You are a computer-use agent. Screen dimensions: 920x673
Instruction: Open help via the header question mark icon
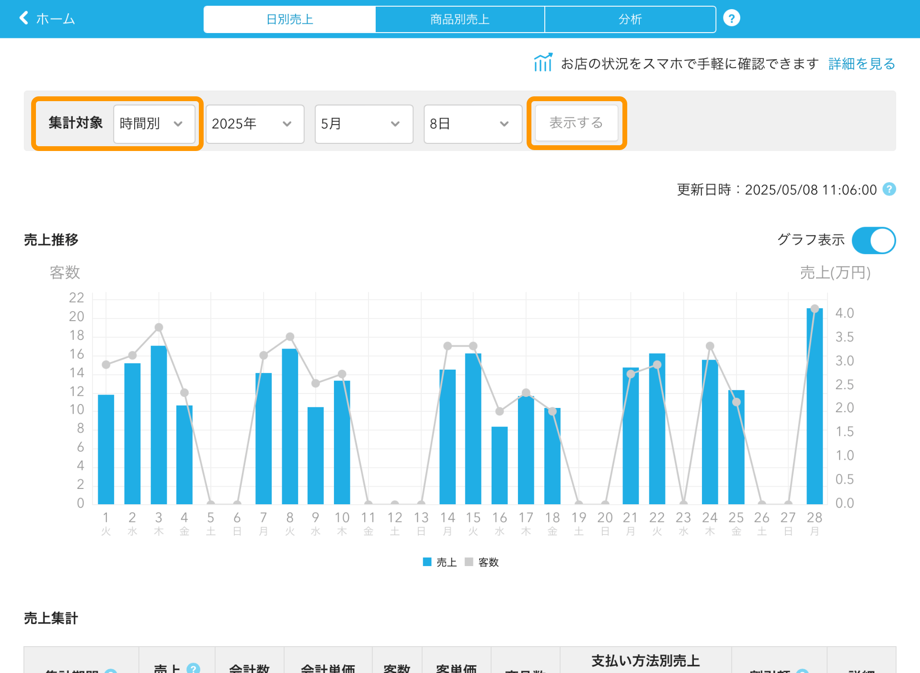[731, 19]
